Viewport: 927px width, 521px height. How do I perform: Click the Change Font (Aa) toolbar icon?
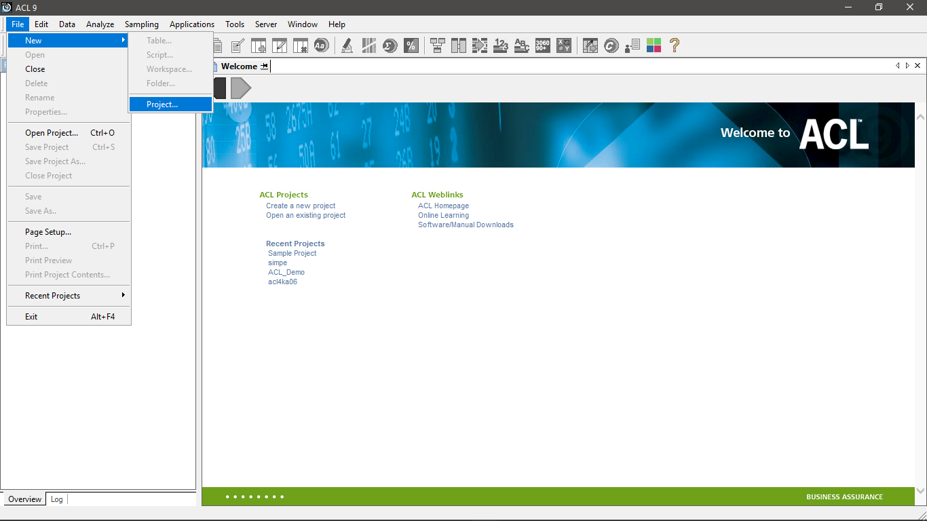click(321, 45)
